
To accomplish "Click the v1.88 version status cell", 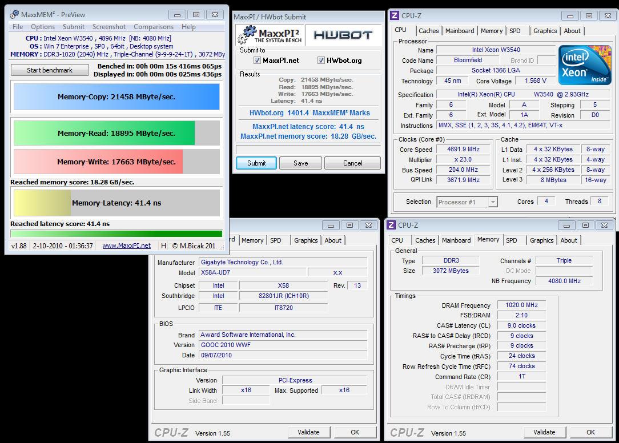I will 19,245.
